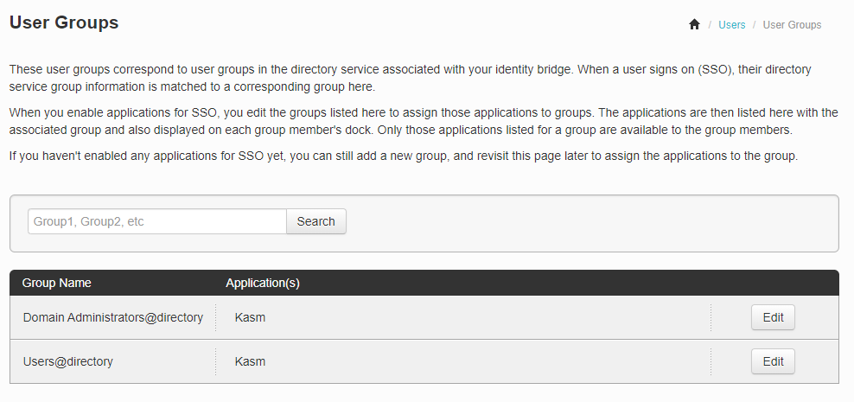Click the paragraph about adding a new group
854x402 pixels.
403,156
